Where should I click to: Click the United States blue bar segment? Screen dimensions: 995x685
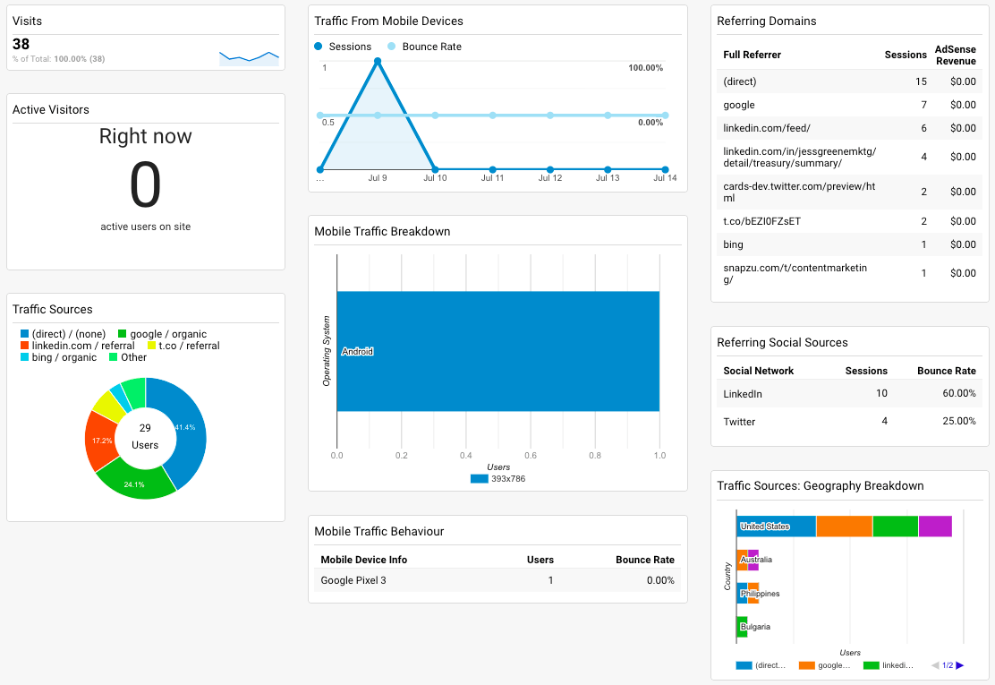click(x=777, y=527)
